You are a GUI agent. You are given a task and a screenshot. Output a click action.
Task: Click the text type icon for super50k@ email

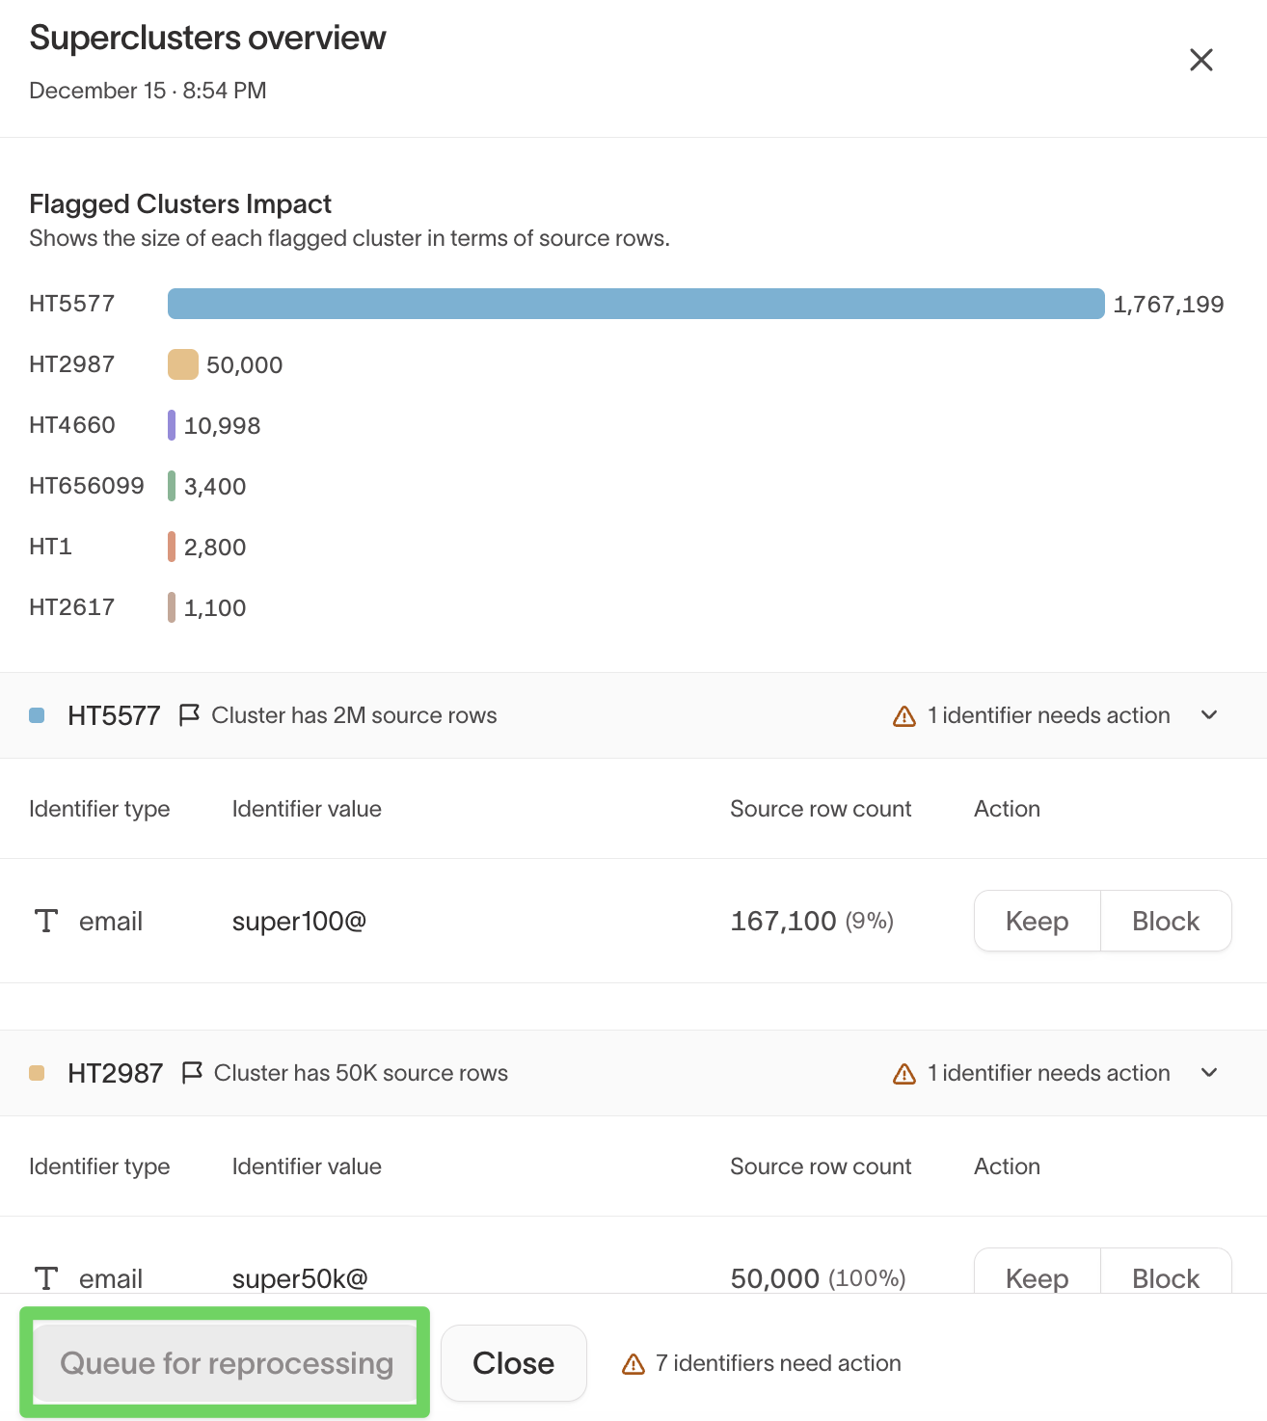pyautogui.click(x=46, y=1278)
